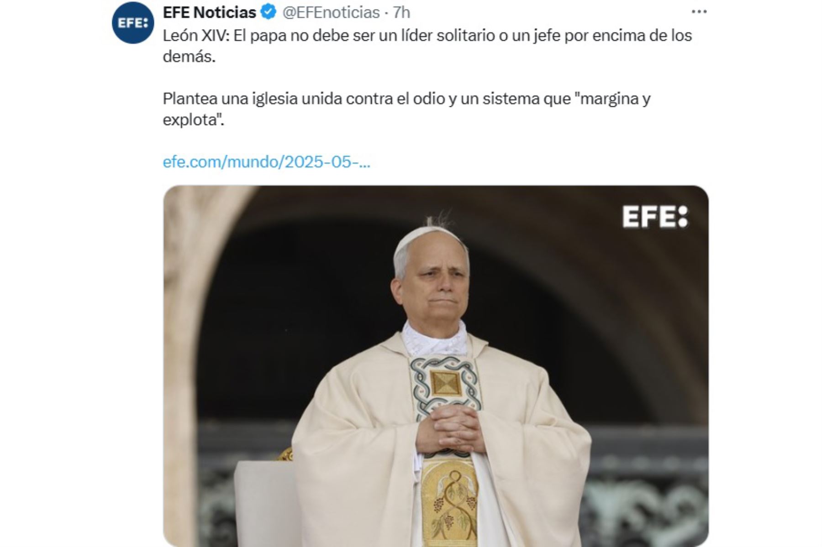This screenshot has width=822, height=547.
Task: Click the 7h post timestamp
Action: (x=402, y=12)
